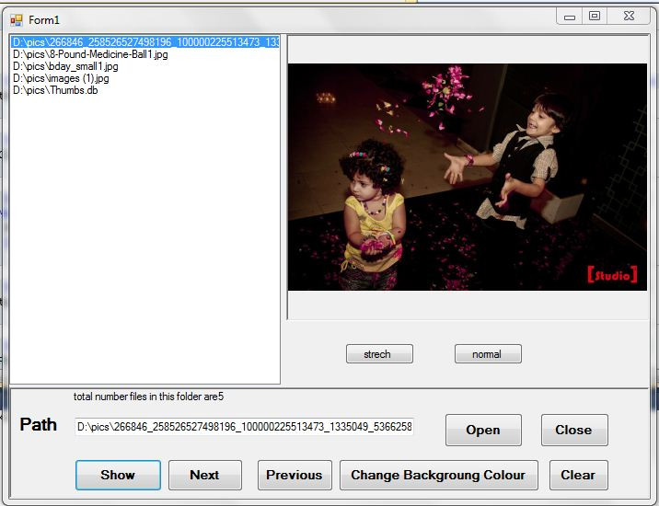Image resolution: width=659 pixels, height=506 pixels.
Task: Choose bday_small1.jpg from the file list
Action: tap(65, 66)
